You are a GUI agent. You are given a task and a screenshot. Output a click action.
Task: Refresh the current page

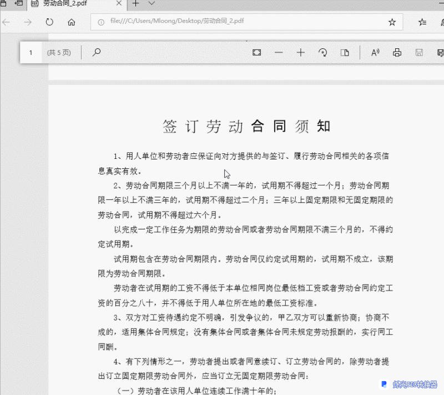pyautogui.click(x=49, y=22)
